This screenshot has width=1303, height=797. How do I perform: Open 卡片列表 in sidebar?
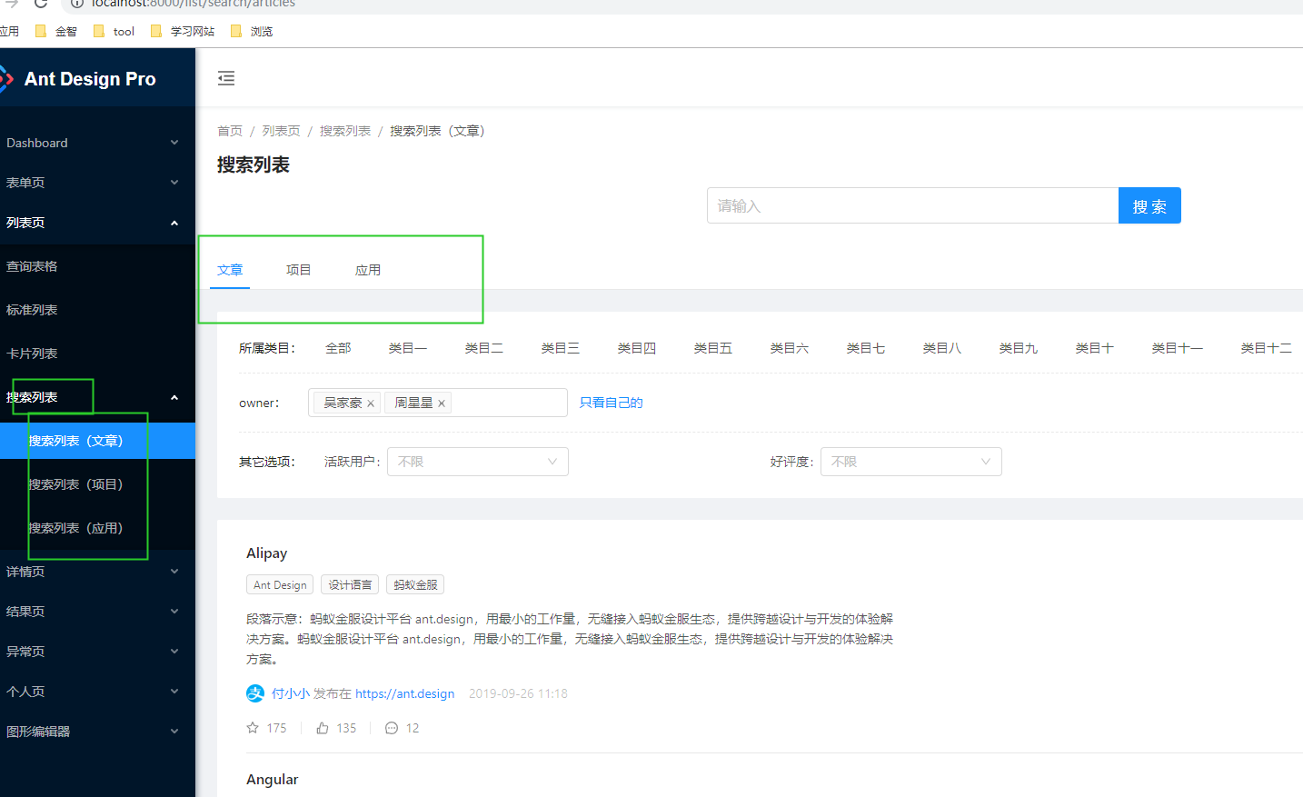(97, 354)
